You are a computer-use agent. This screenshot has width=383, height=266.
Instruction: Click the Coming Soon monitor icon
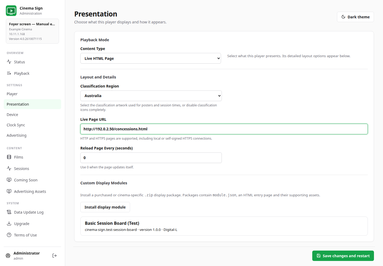click(x=9, y=180)
